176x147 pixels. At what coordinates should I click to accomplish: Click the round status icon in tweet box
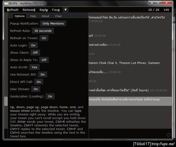[x=168, y=135]
